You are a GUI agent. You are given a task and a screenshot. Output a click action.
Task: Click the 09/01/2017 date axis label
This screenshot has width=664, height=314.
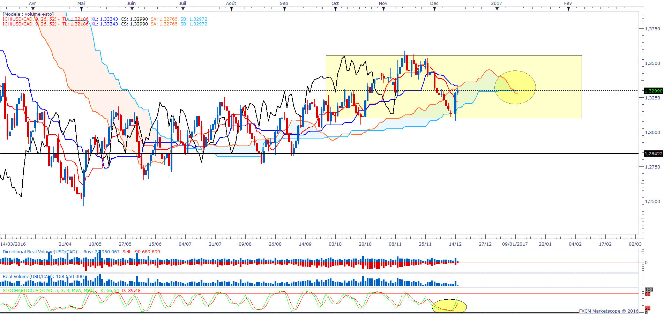click(515, 244)
